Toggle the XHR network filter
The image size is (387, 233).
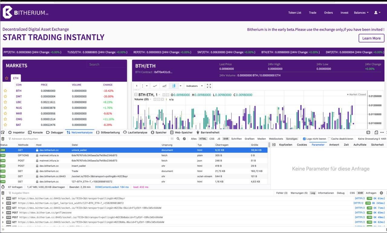click(x=226, y=139)
